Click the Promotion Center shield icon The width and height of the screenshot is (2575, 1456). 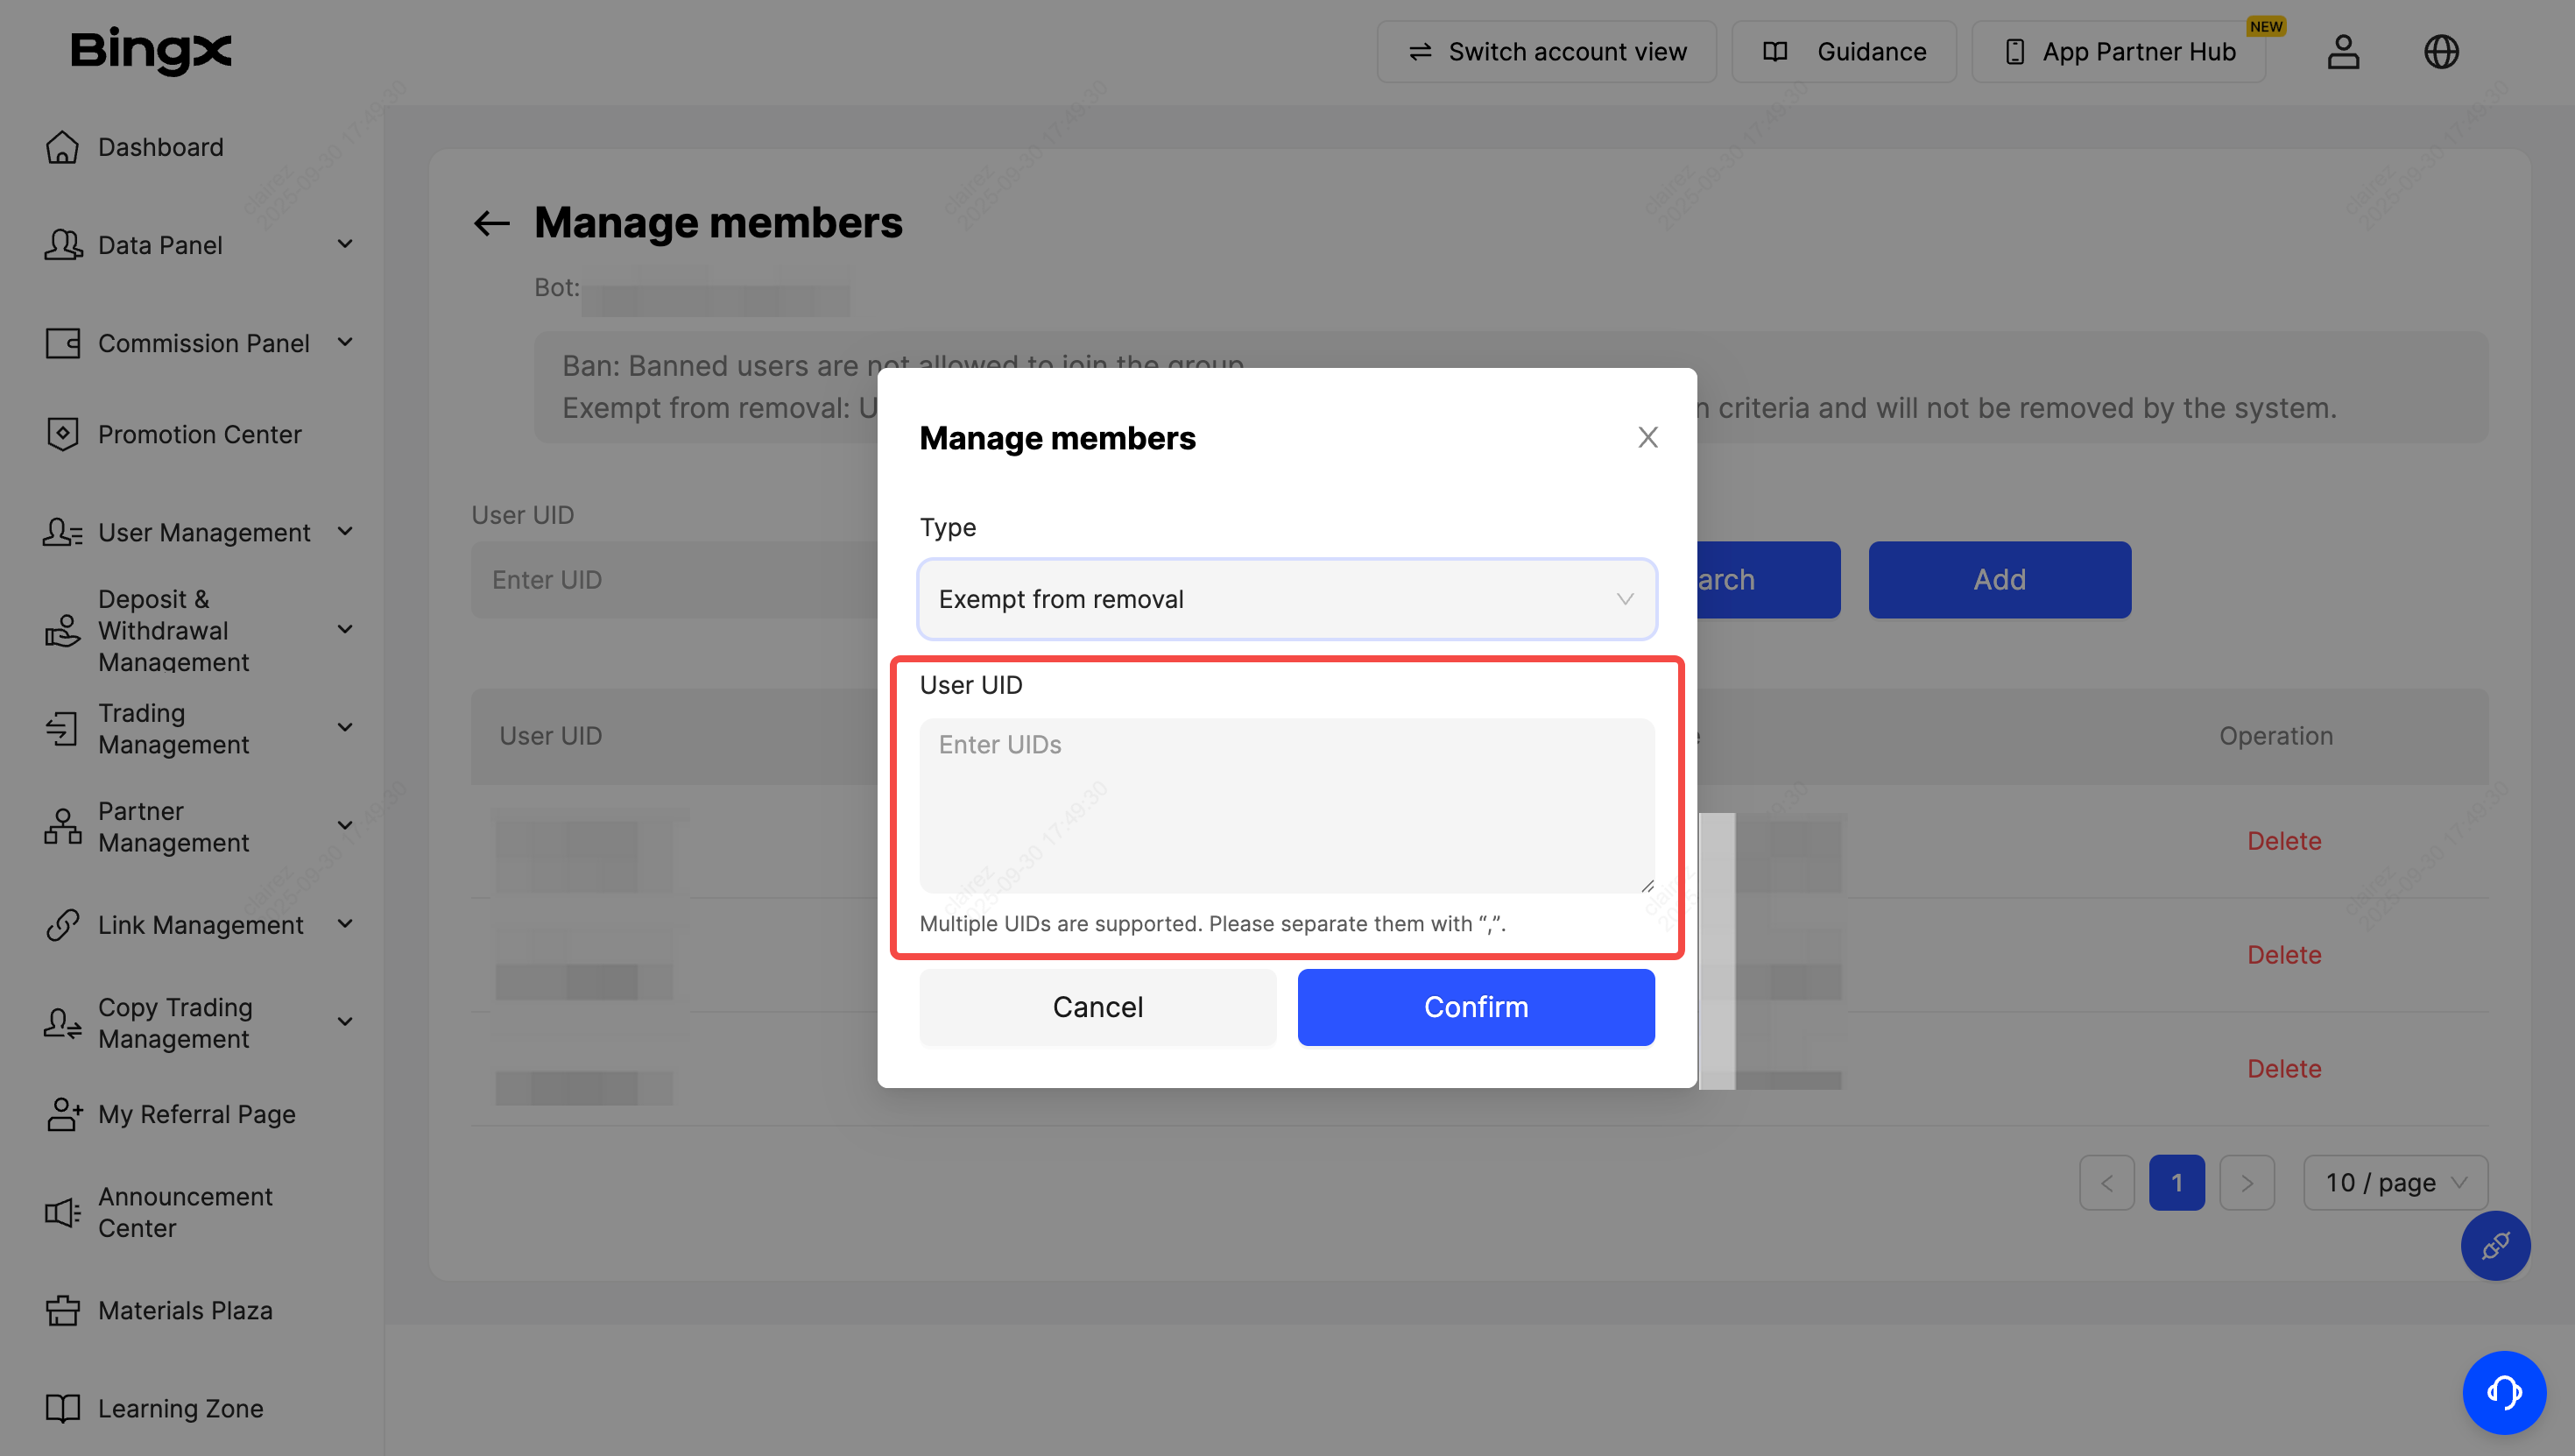tap(62, 434)
